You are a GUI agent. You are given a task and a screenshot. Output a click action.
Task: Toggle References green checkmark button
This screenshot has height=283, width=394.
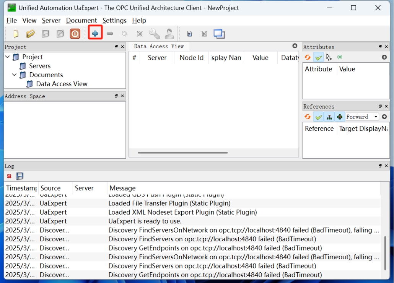[318, 117]
